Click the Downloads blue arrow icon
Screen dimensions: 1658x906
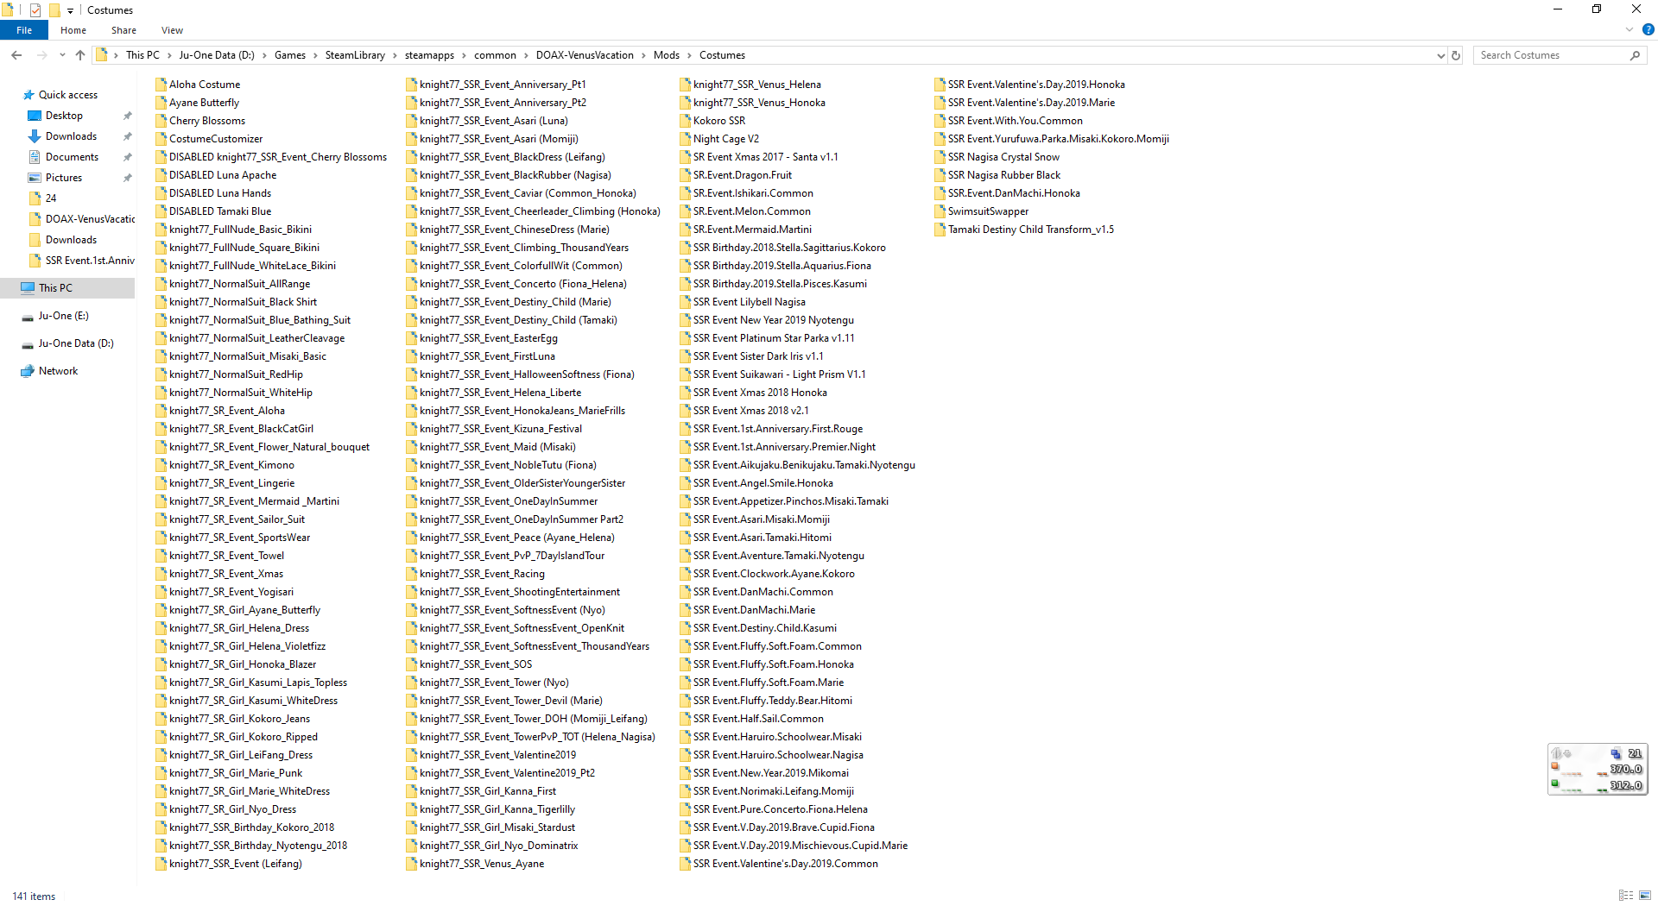(35, 136)
